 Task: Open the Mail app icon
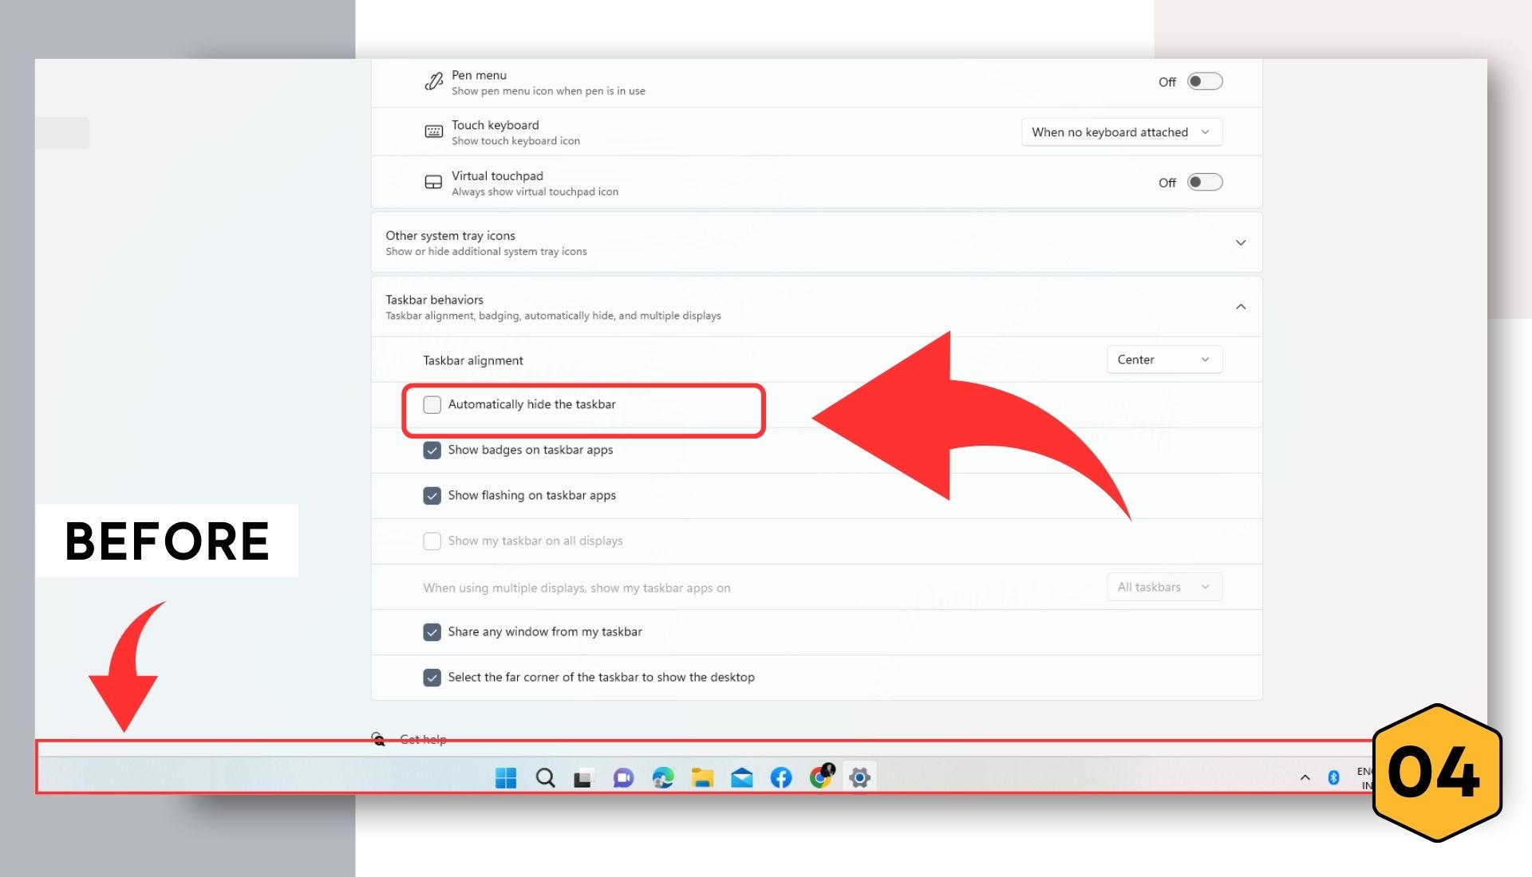[x=741, y=777]
